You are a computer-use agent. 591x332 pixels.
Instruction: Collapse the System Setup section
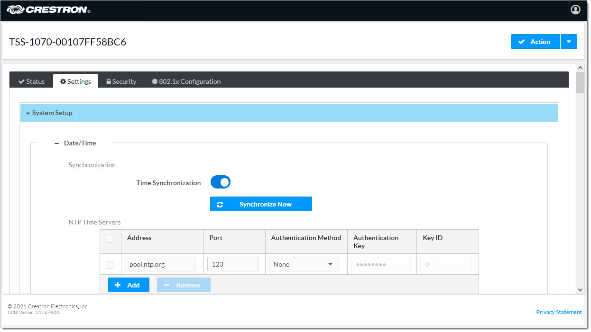(x=28, y=113)
